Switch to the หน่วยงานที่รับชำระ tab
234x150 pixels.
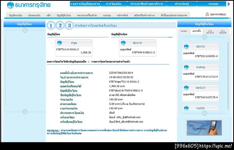pyautogui.click(x=87, y=15)
